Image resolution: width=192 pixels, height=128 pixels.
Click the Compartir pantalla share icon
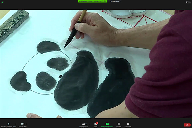107,124
